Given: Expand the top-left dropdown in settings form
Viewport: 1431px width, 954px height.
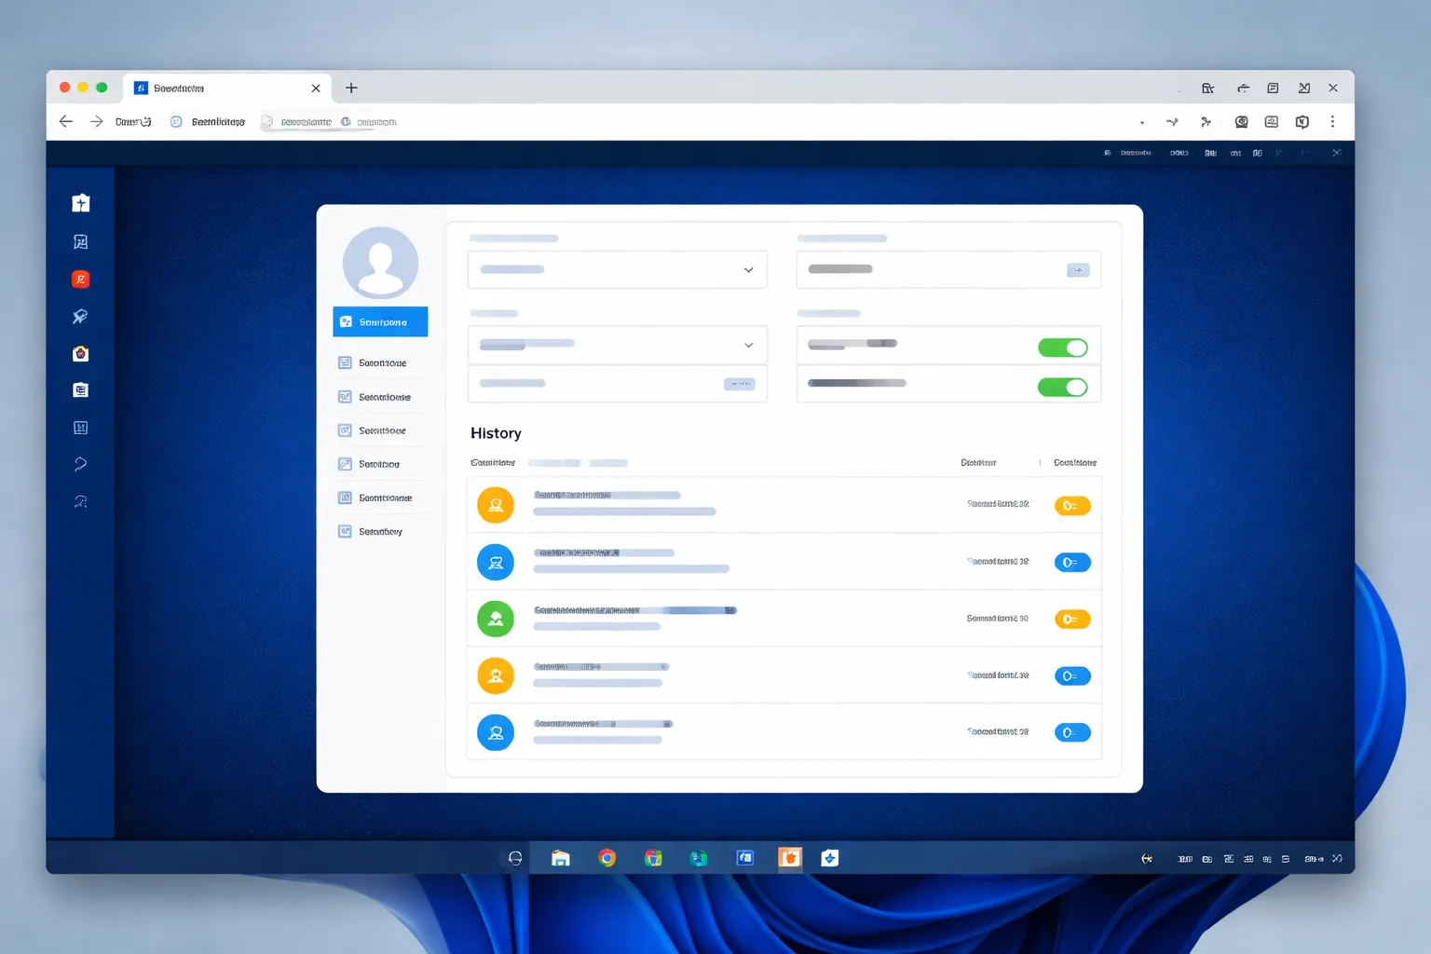Looking at the screenshot, I should click(617, 269).
